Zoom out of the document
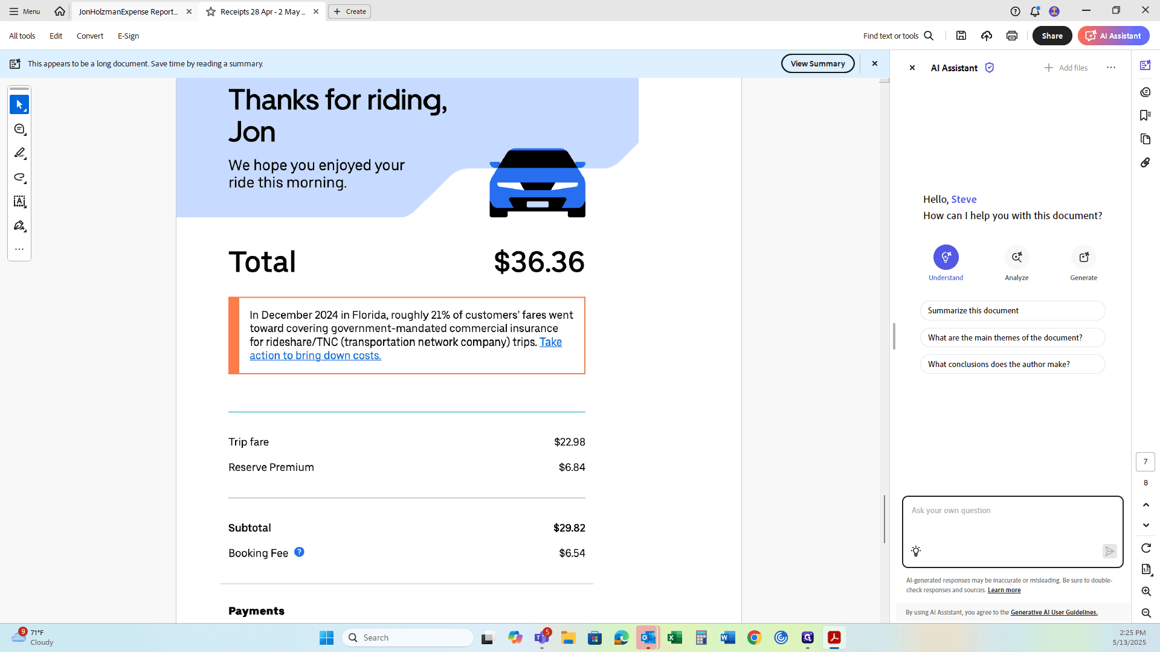 [1146, 613]
